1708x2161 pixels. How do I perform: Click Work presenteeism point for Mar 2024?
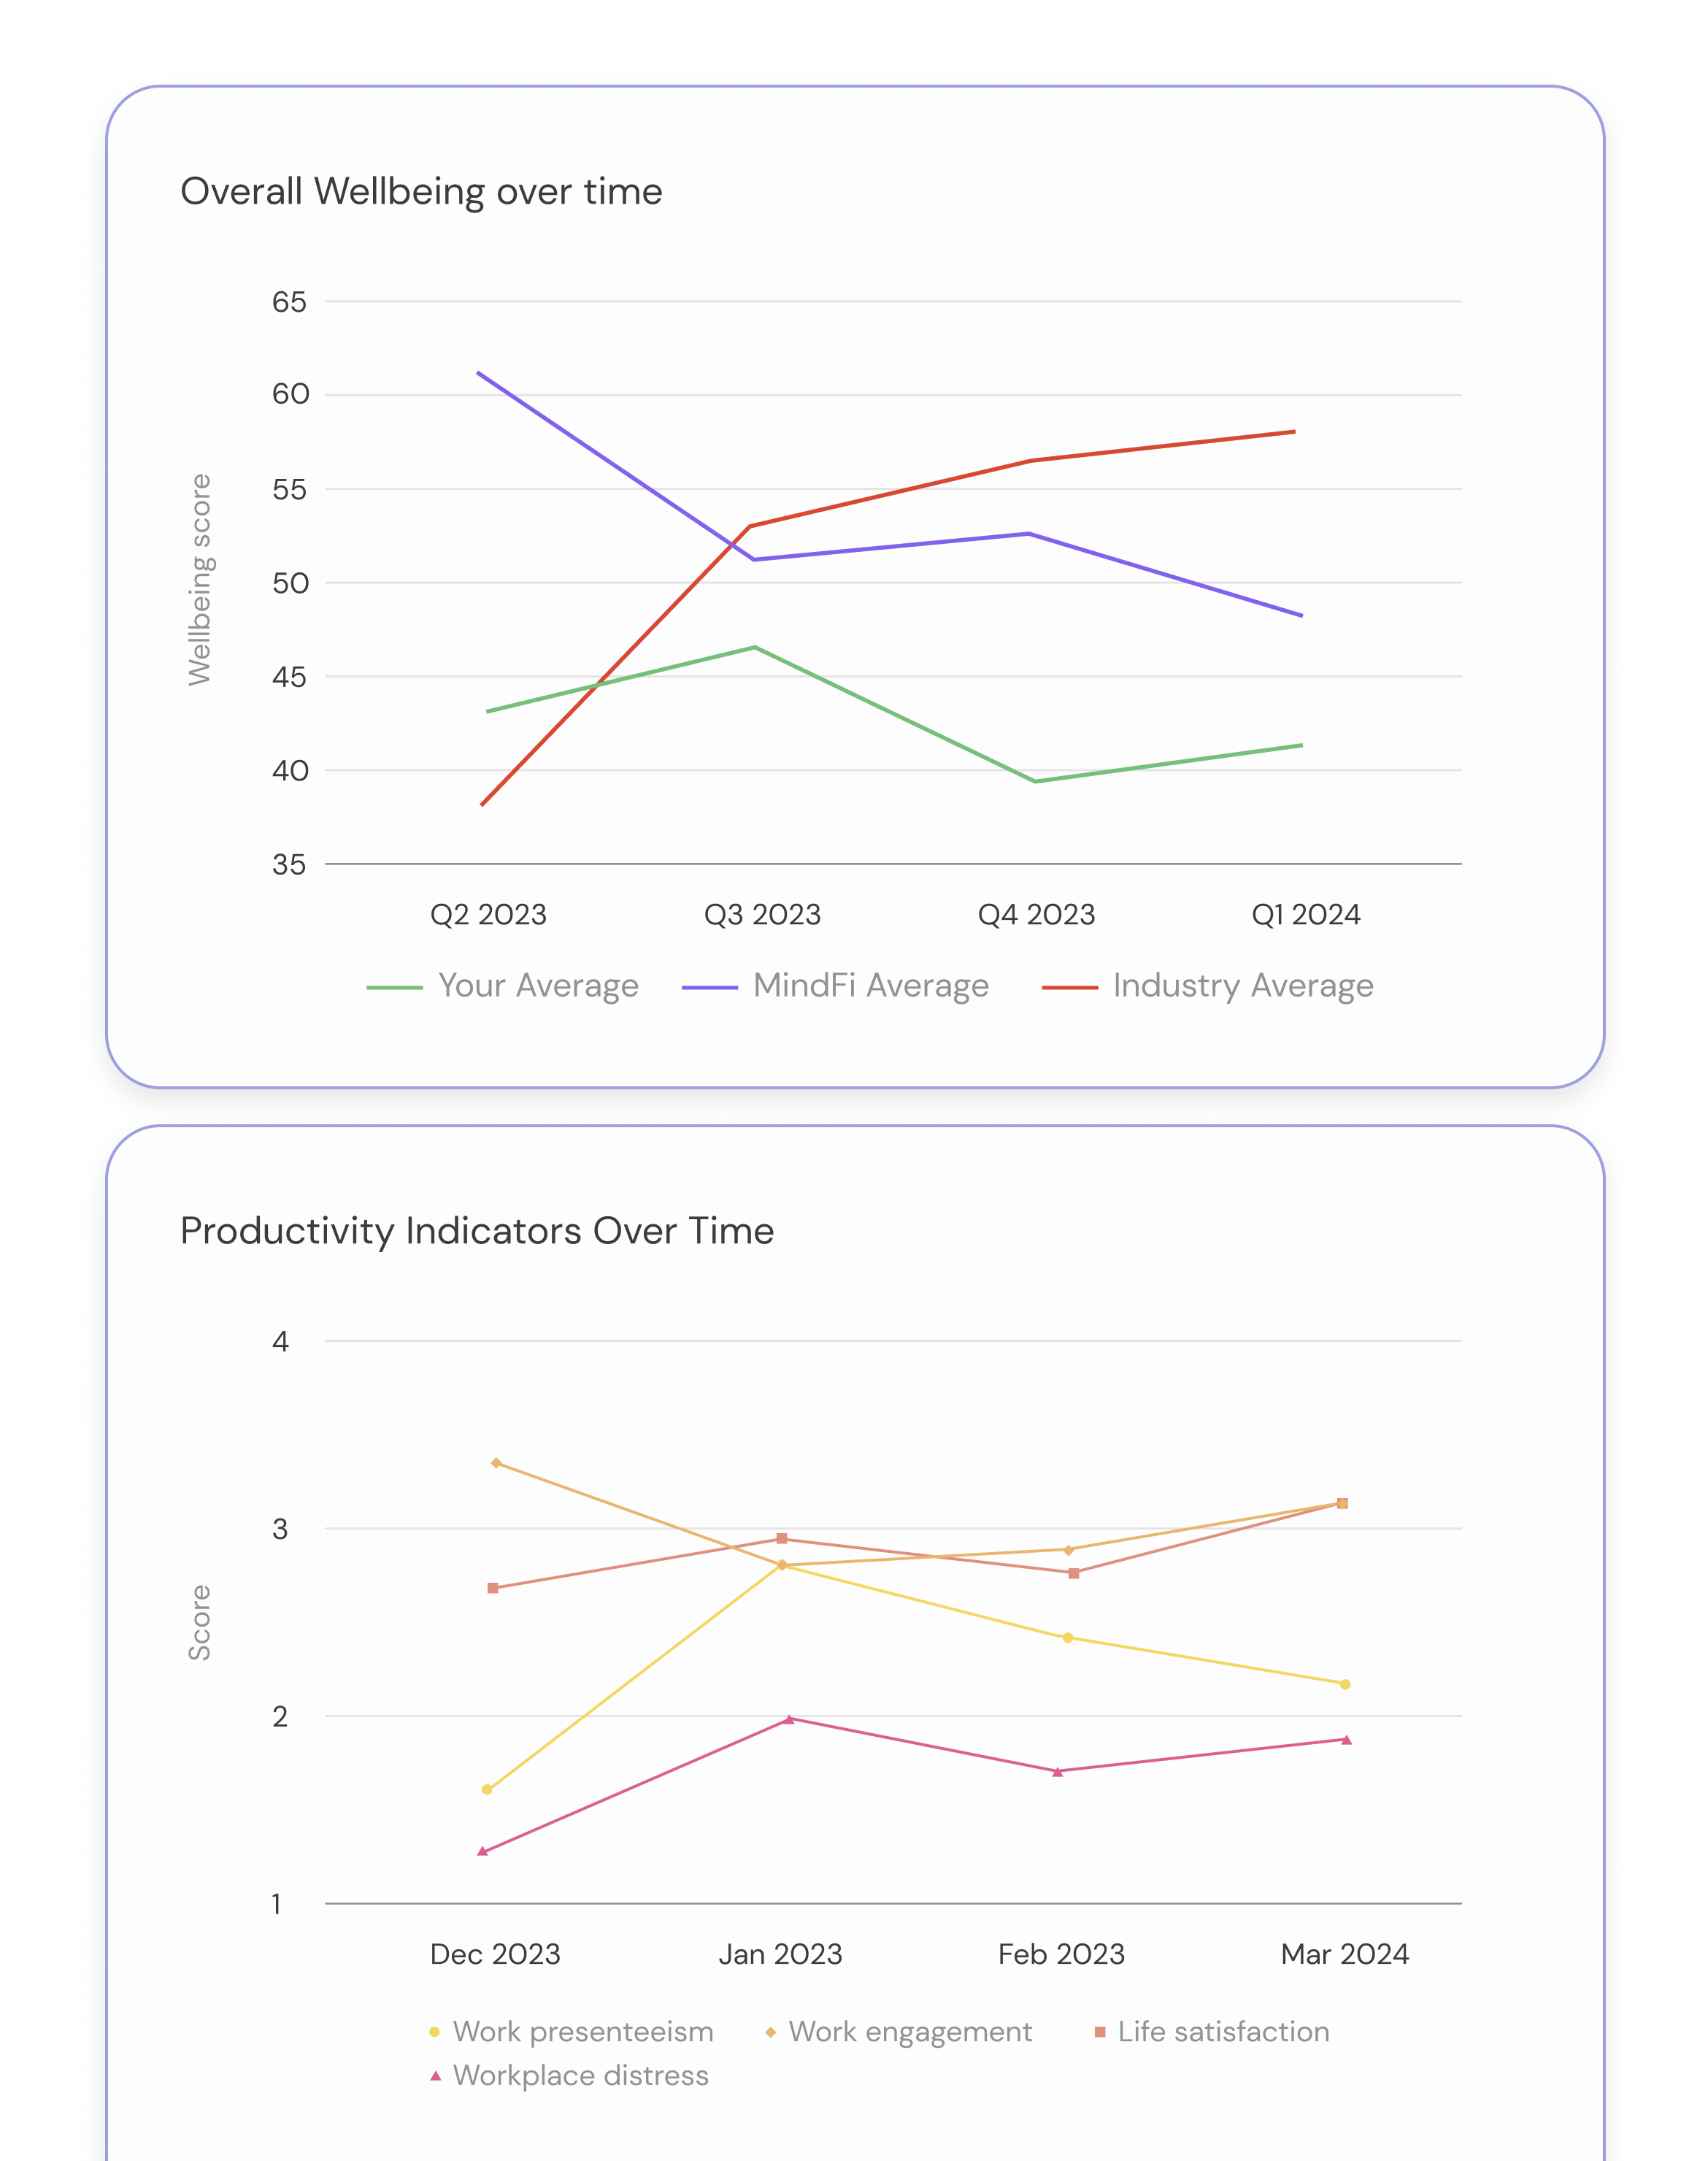coord(1345,1684)
